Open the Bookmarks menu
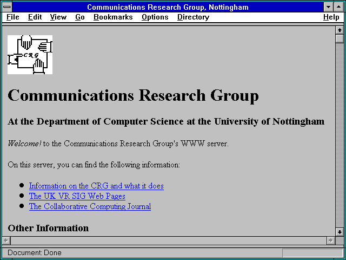 tap(113, 17)
